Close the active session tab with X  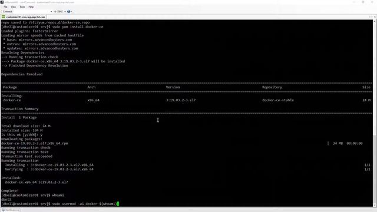(375, 17)
